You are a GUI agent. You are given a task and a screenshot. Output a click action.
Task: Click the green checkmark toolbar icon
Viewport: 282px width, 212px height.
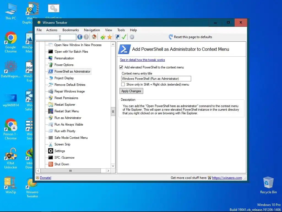124,37
